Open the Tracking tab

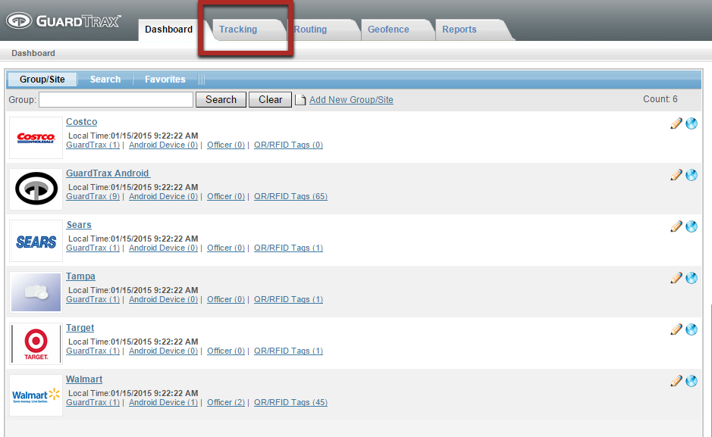[x=238, y=30]
